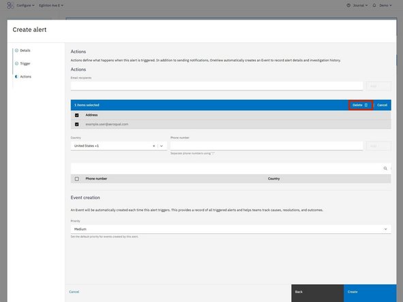Viewport: 403px width, 302px height.
Task: Open the Priority Medium dropdown
Action: click(x=231, y=229)
